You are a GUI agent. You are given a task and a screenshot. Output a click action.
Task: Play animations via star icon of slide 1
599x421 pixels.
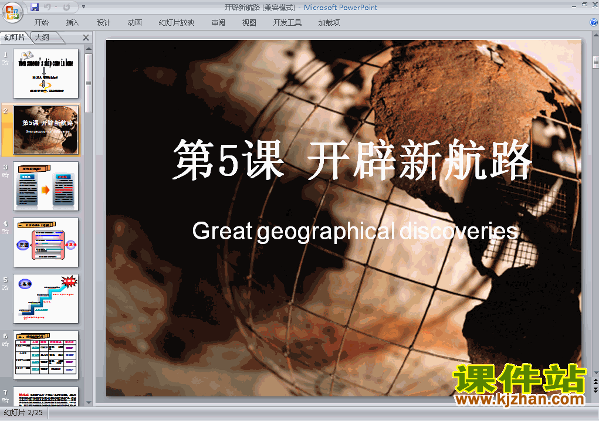pyautogui.click(x=5, y=63)
